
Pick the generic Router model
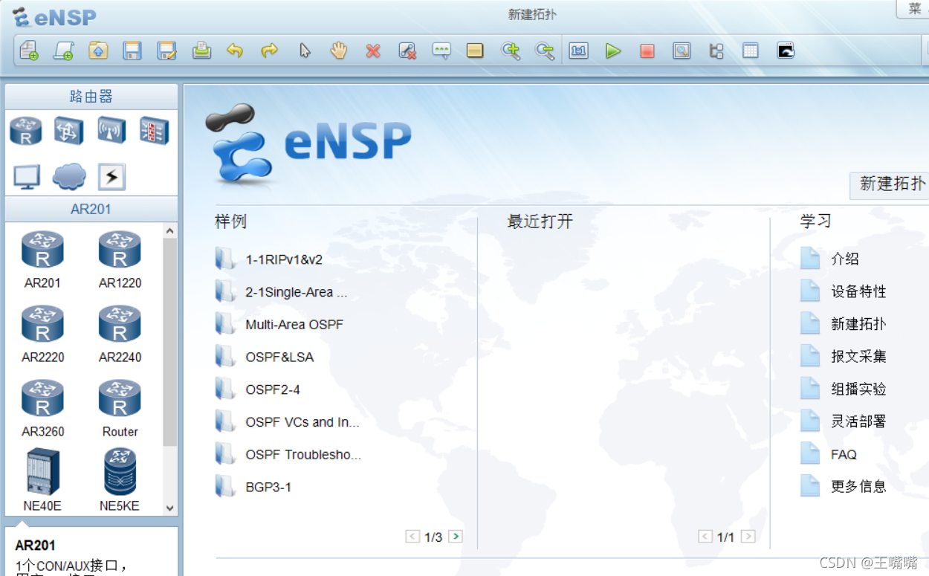120,409
